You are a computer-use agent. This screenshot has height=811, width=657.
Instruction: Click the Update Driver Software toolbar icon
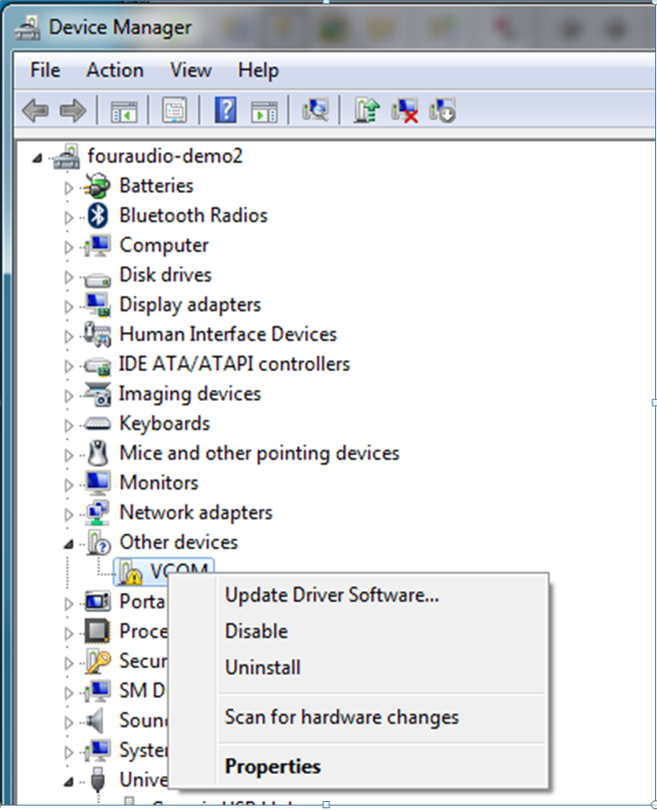(x=367, y=110)
